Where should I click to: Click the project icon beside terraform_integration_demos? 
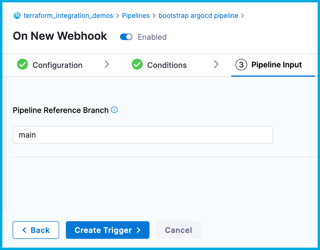click(17, 16)
